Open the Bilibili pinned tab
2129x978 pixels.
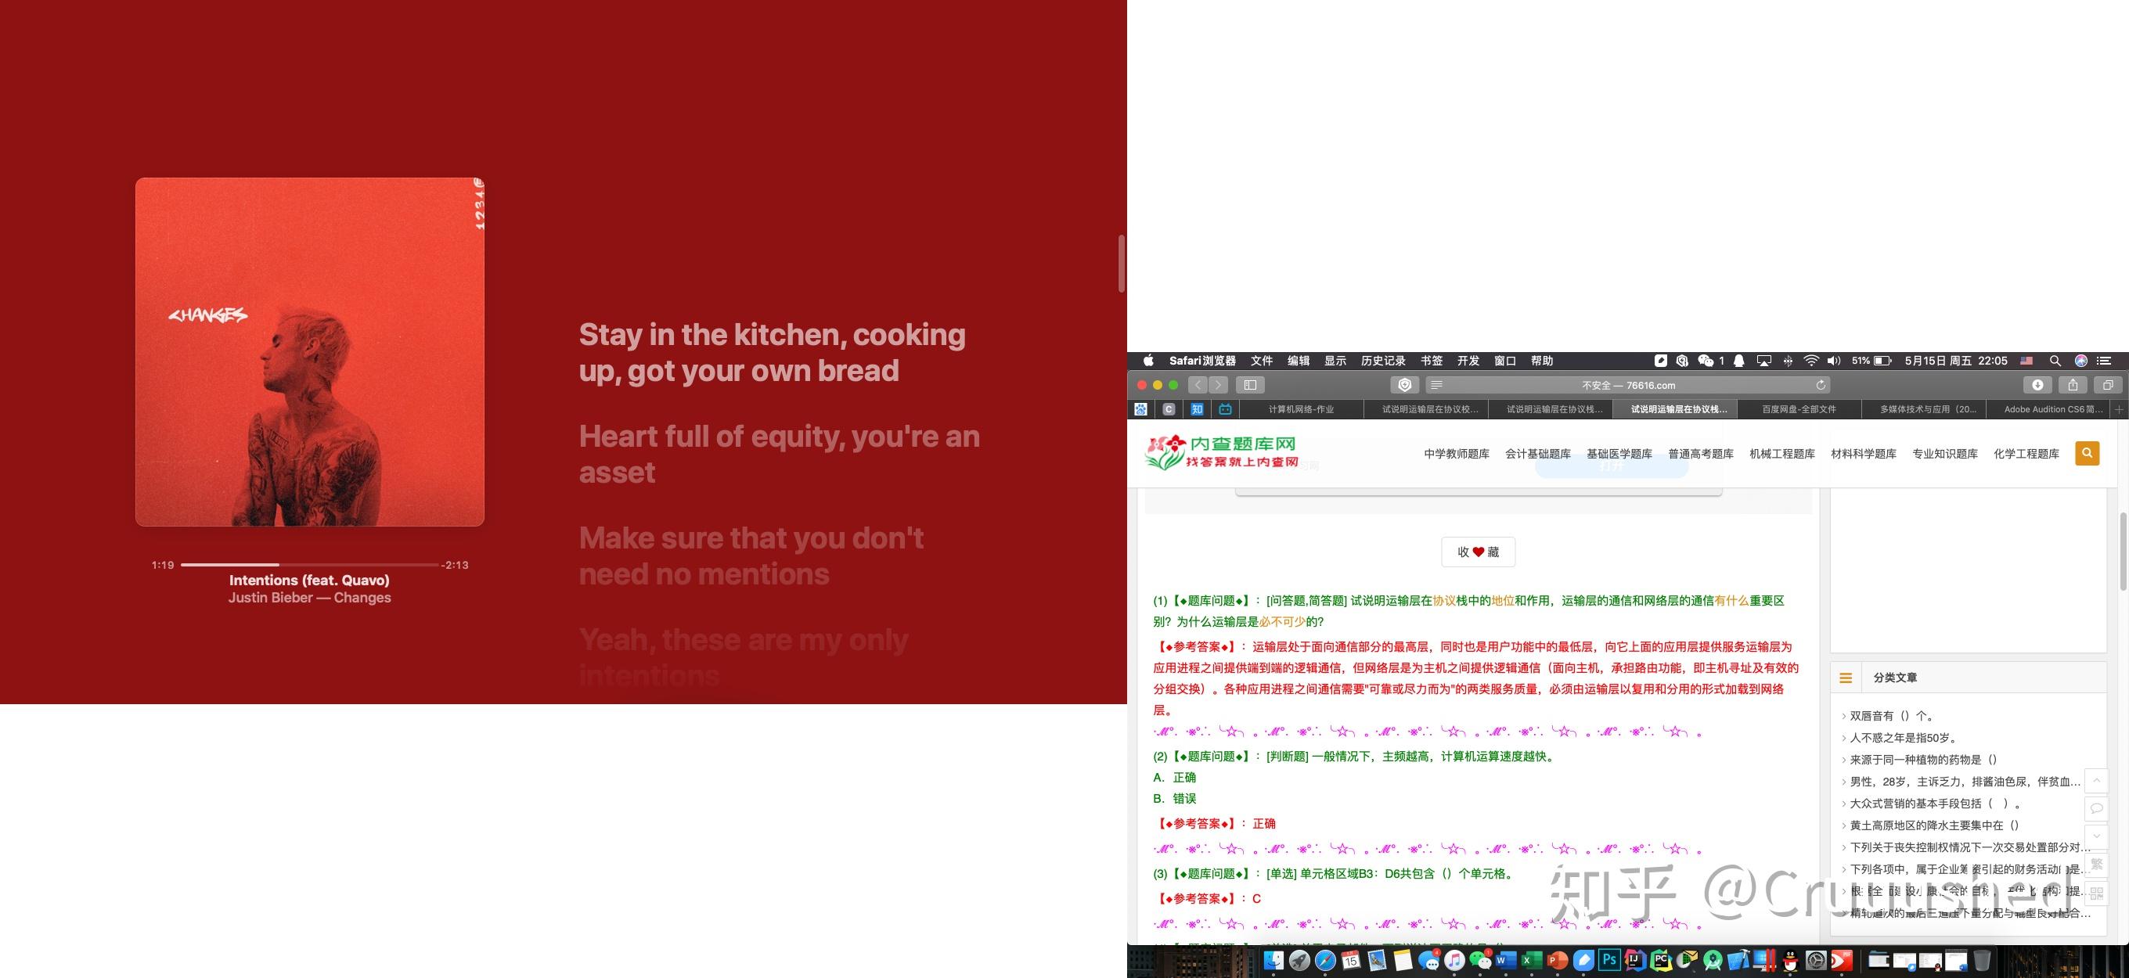(x=1225, y=409)
